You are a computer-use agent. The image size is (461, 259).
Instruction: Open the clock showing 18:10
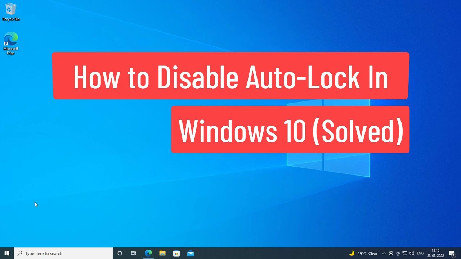click(435, 253)
